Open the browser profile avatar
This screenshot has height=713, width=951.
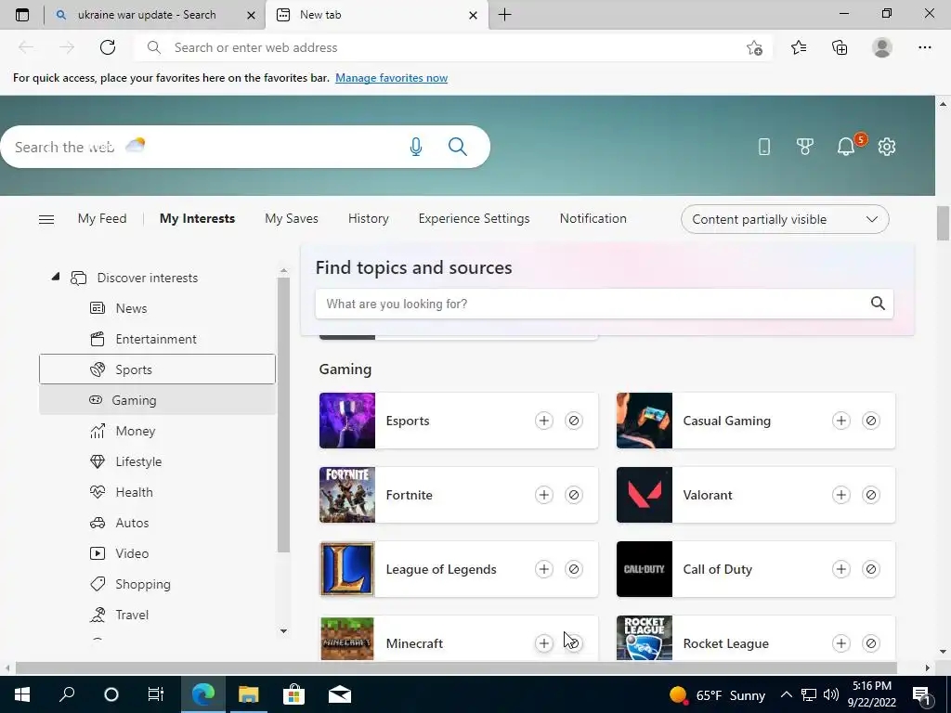pyautogui.click(x=882, y=47)
